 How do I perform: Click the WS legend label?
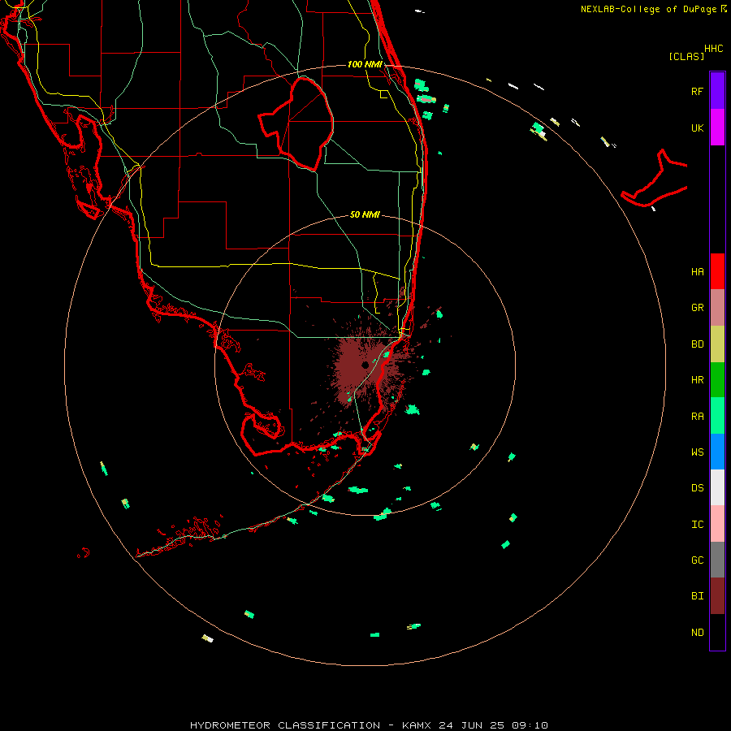pyautogui.click(x=697, y=452)
